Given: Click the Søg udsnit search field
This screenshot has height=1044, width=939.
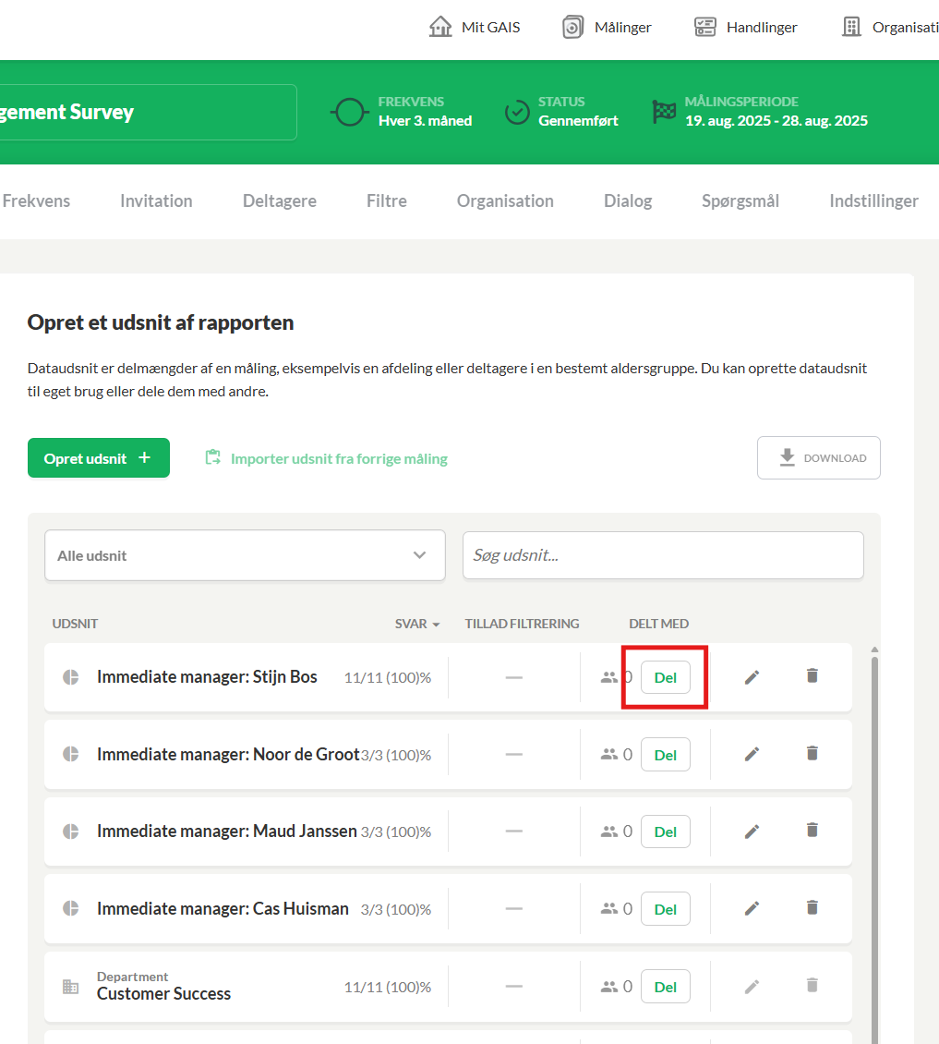Looking at the screenshot, I should point(663,555).
